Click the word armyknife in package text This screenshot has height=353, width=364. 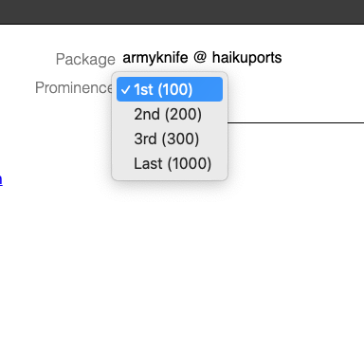coord(155,58)
